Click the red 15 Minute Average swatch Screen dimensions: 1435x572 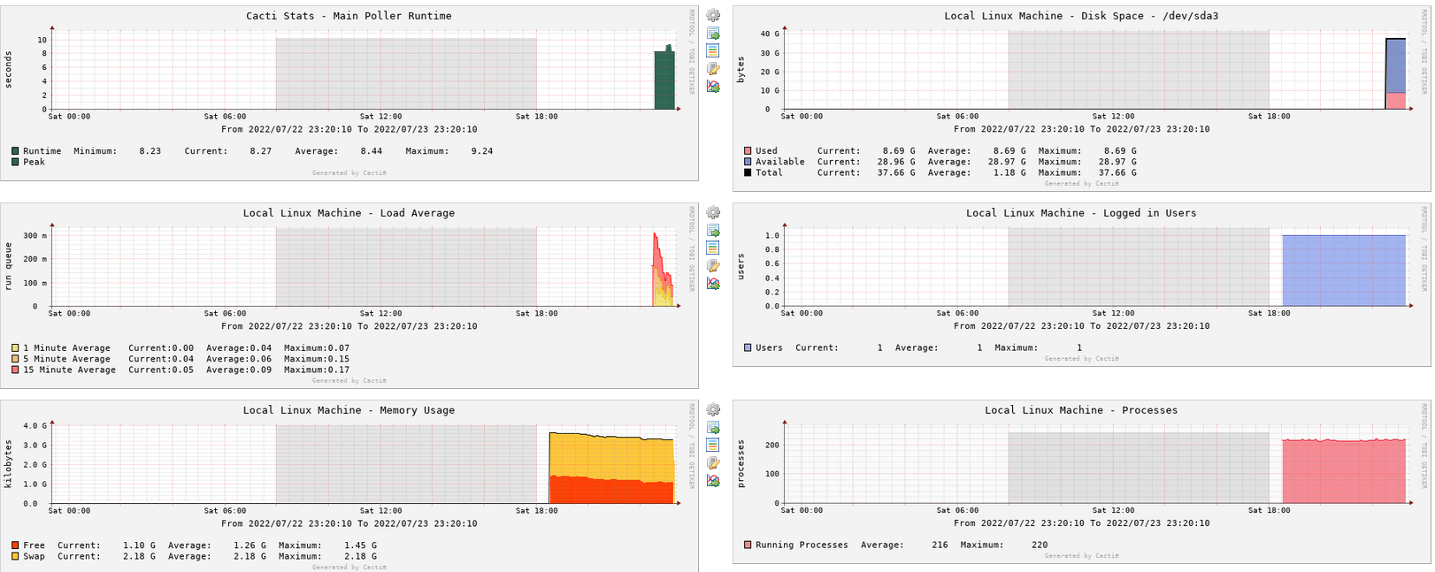click(x=15, y=370)
